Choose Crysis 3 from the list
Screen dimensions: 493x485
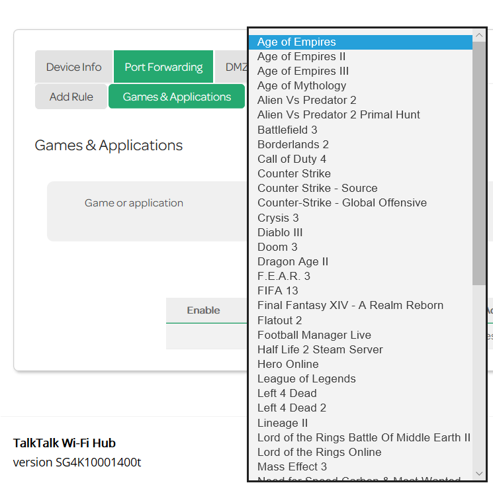click(x=361, y=218)
